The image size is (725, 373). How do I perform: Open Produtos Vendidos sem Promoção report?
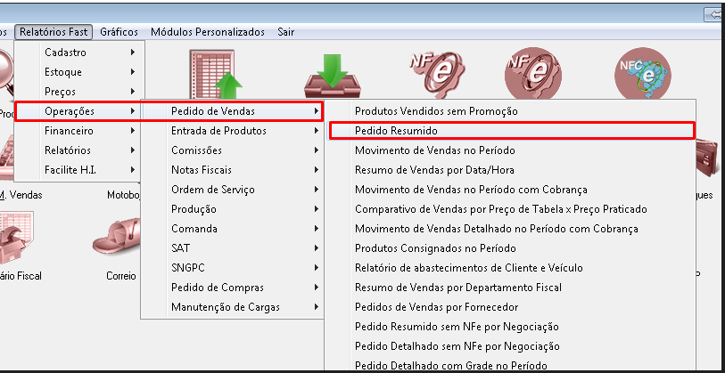pyautogui.click(x=436, y=111)
